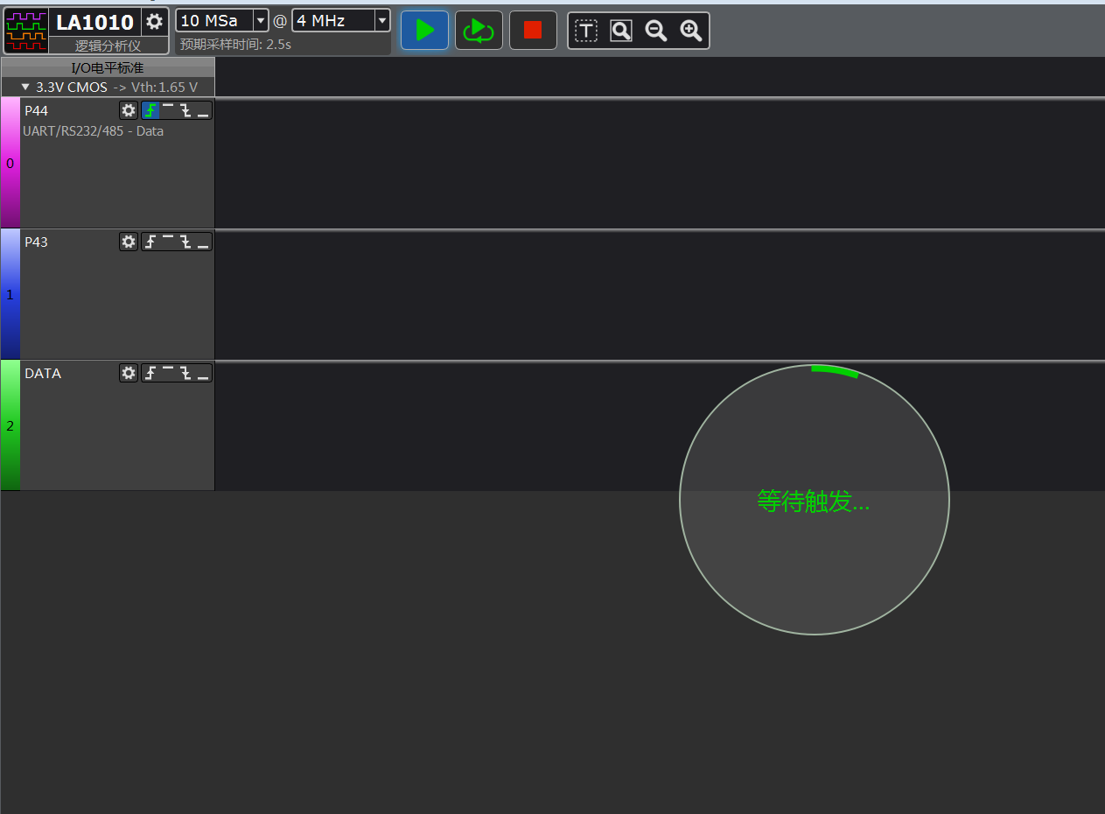Select the time measurement T tool
This screenshot has width=1105, height=814.
[x=586, y=32]
